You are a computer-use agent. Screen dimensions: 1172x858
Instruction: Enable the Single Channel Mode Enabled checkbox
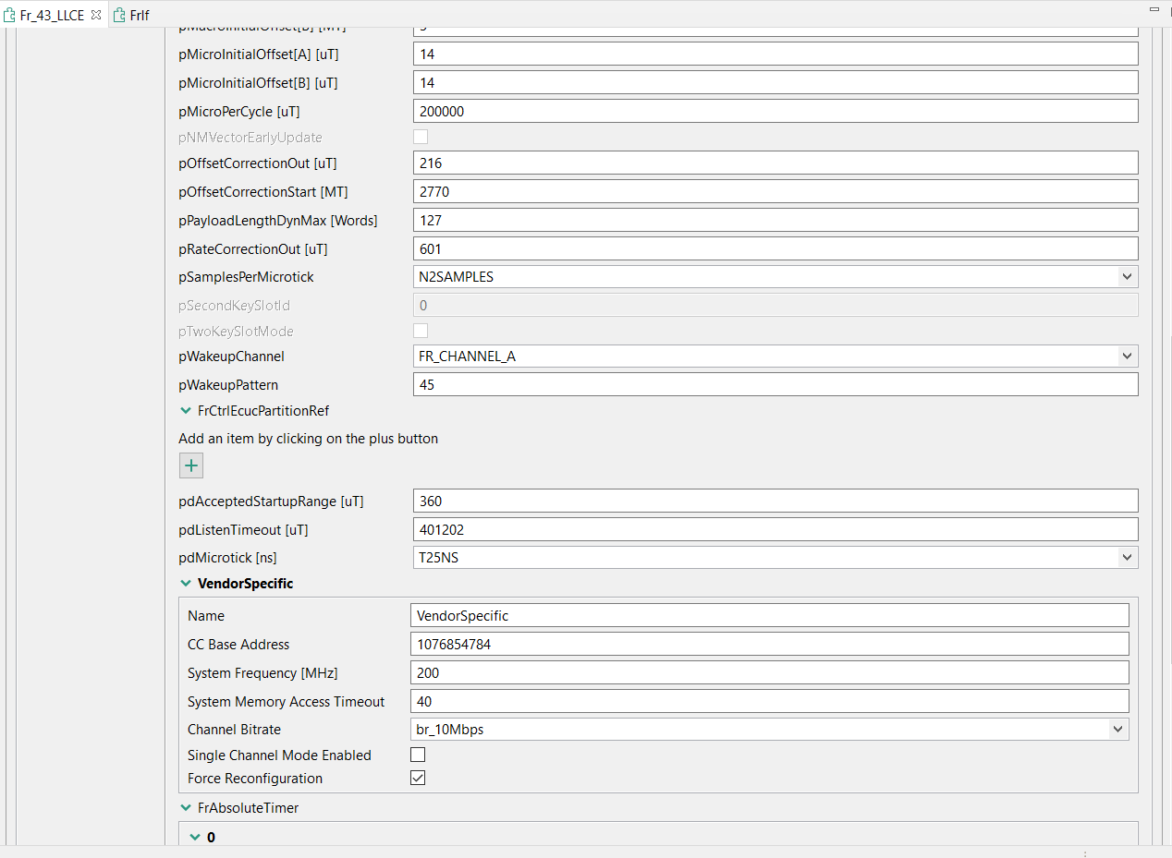point(417,755)
